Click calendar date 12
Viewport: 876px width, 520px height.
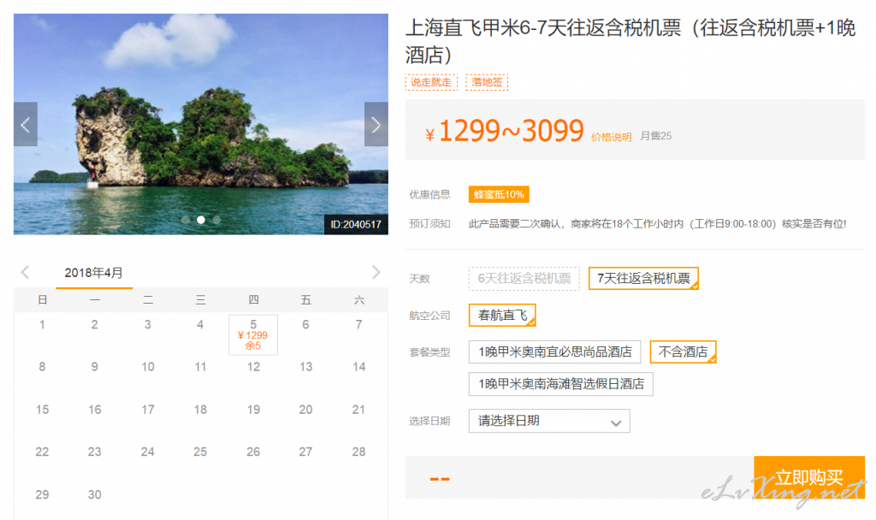(x=253, y=367)
